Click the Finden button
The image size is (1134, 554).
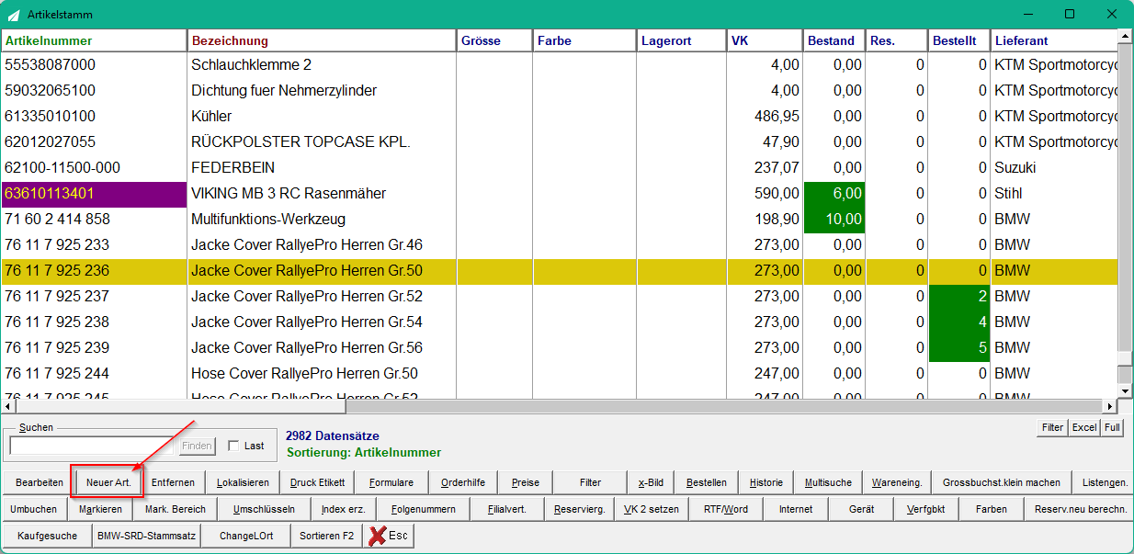[x=197, y=446]
